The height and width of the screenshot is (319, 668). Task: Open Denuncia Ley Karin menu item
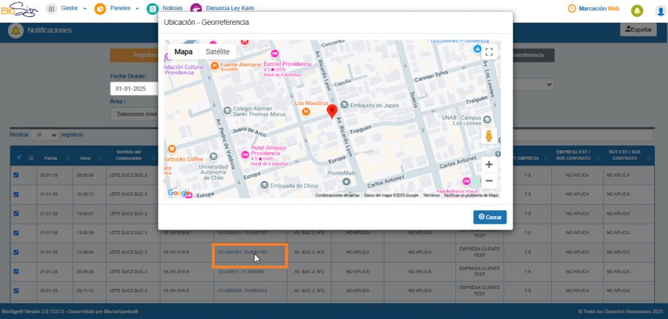coord(230,8)
